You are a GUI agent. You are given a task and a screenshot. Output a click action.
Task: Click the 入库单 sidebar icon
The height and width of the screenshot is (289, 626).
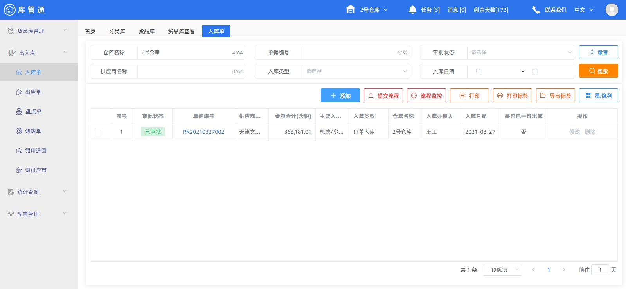click(19, 72)
